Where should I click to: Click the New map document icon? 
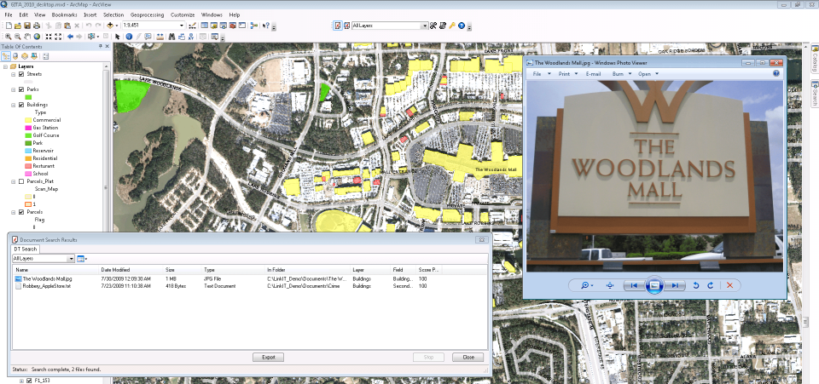tap(8, 26)
